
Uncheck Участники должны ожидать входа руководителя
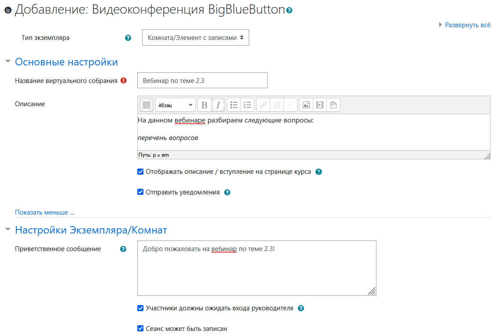pyautogui.click(x=140, y=308)
